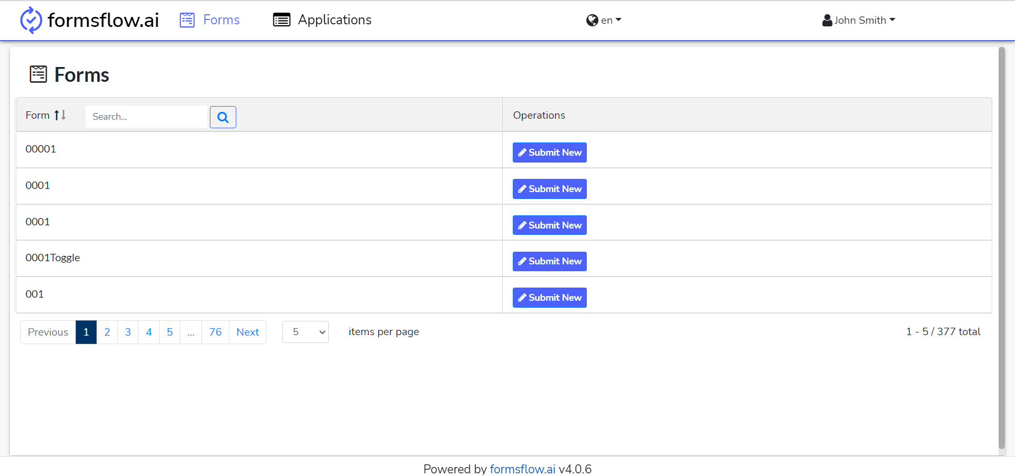Select form name 001

(34, 294)
